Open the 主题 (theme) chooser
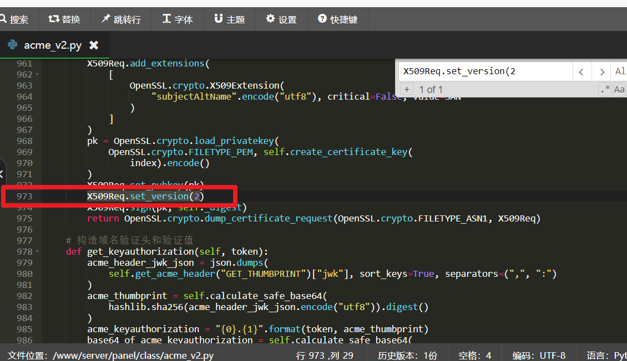Viewport: 627px width, 361px height. [229, 19]
